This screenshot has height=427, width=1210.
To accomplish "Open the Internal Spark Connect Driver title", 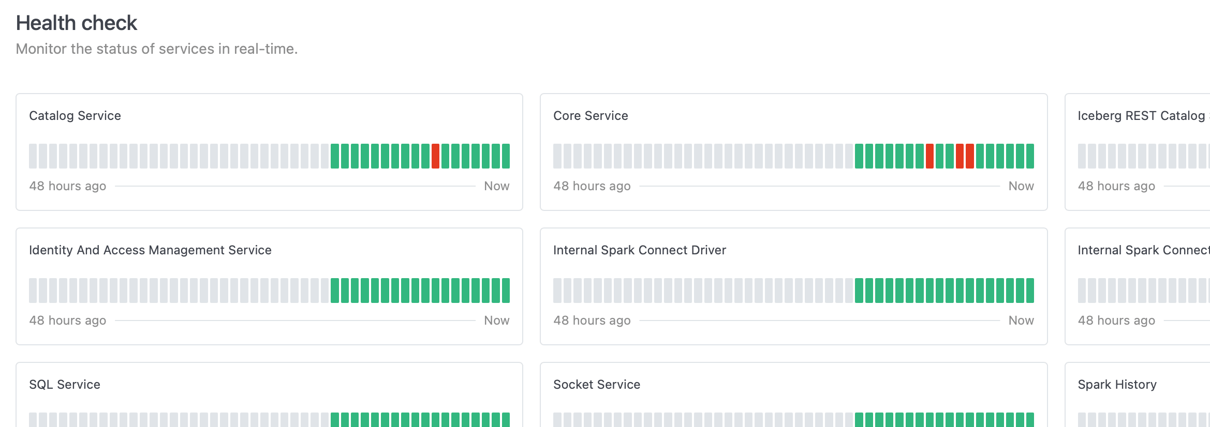I will pos(640,250).
